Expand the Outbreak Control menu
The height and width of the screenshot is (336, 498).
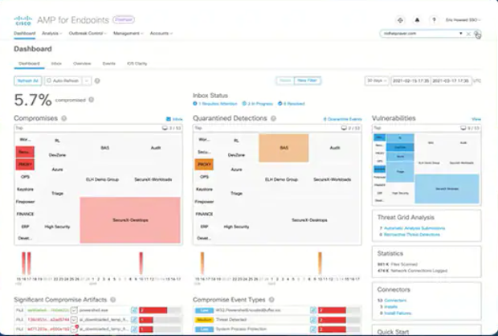pyautogui.click(x=88, y=34)
